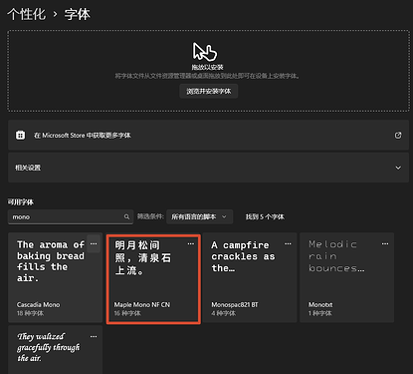The width and height of the screenshot is (413, 374).
Task: Select the Monotxt font card
Action: click(346, 277)
